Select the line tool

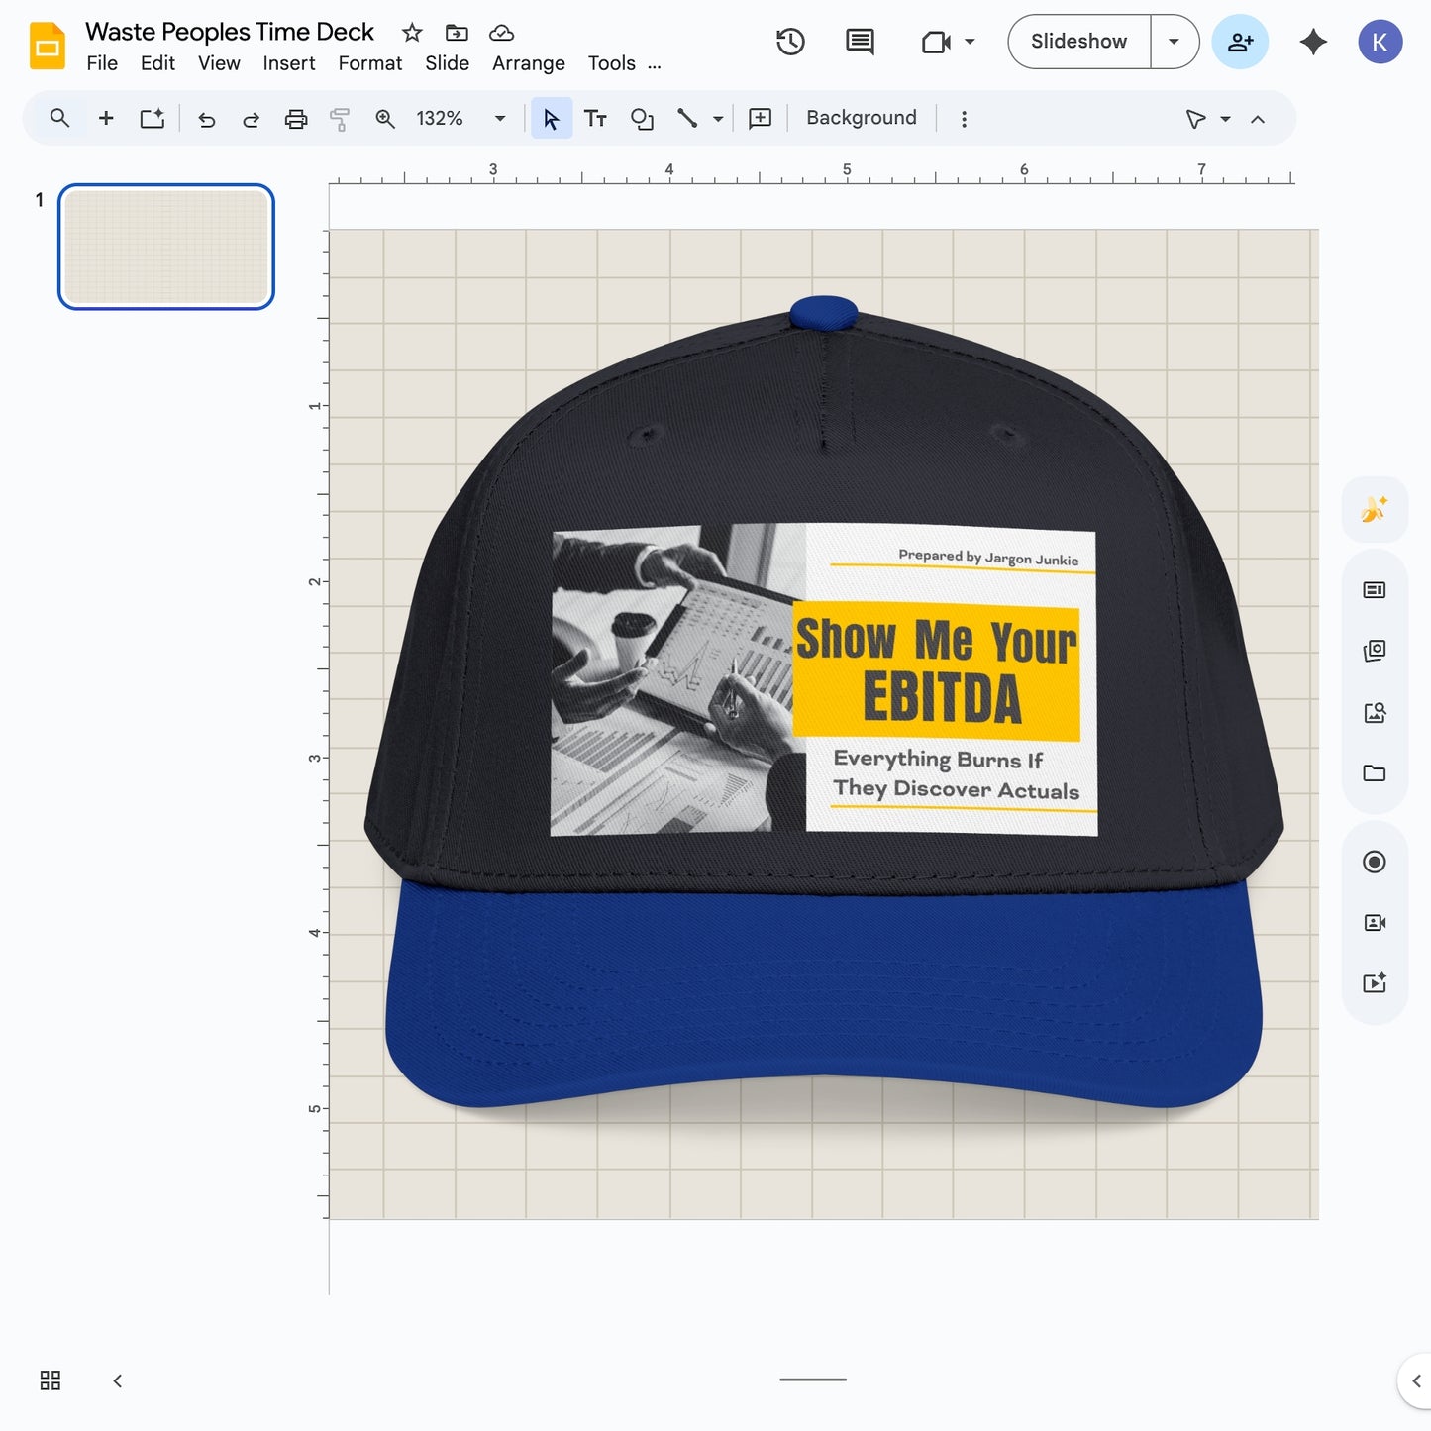pos(686,119)
